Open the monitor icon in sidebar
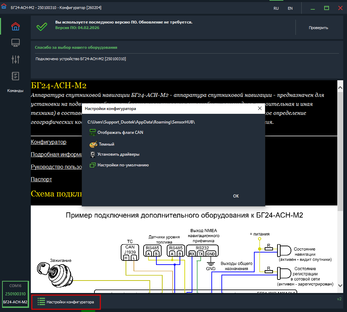The image size is (347, 312). coord(16,43)
